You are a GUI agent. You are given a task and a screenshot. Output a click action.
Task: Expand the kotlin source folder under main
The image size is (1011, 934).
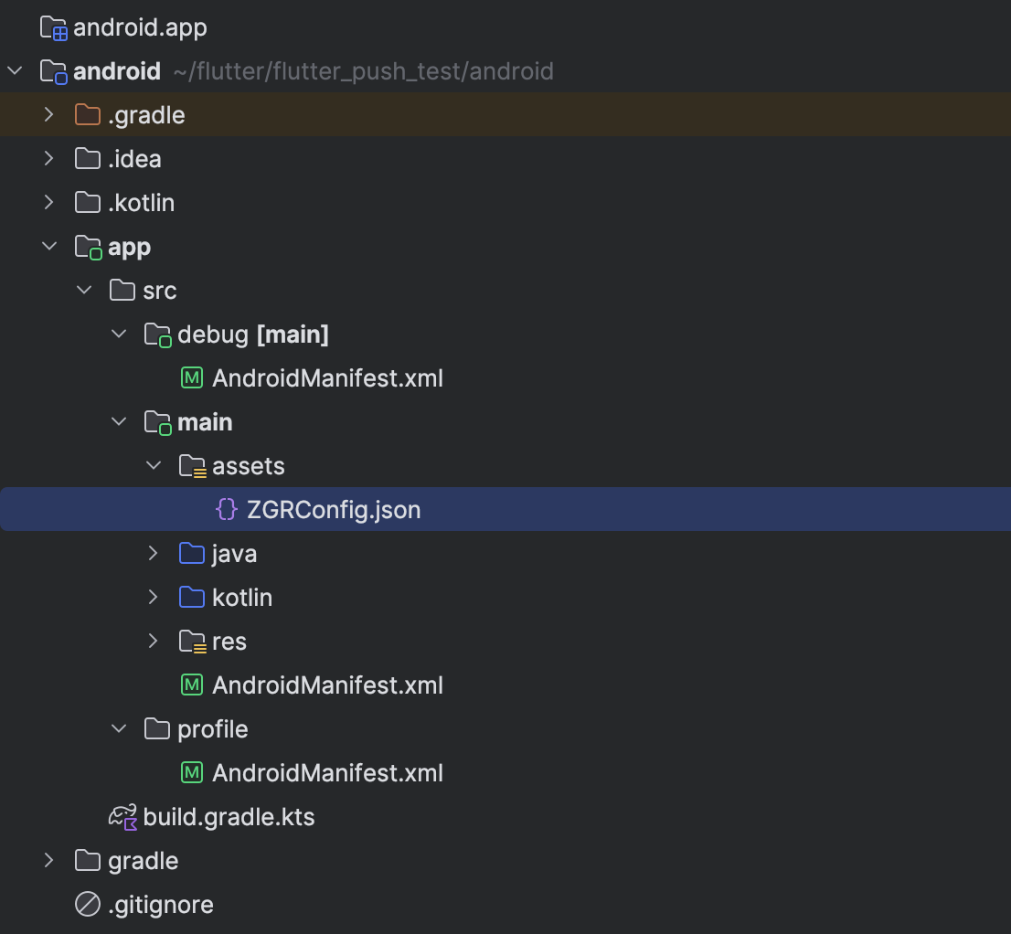tap(153, 597)
